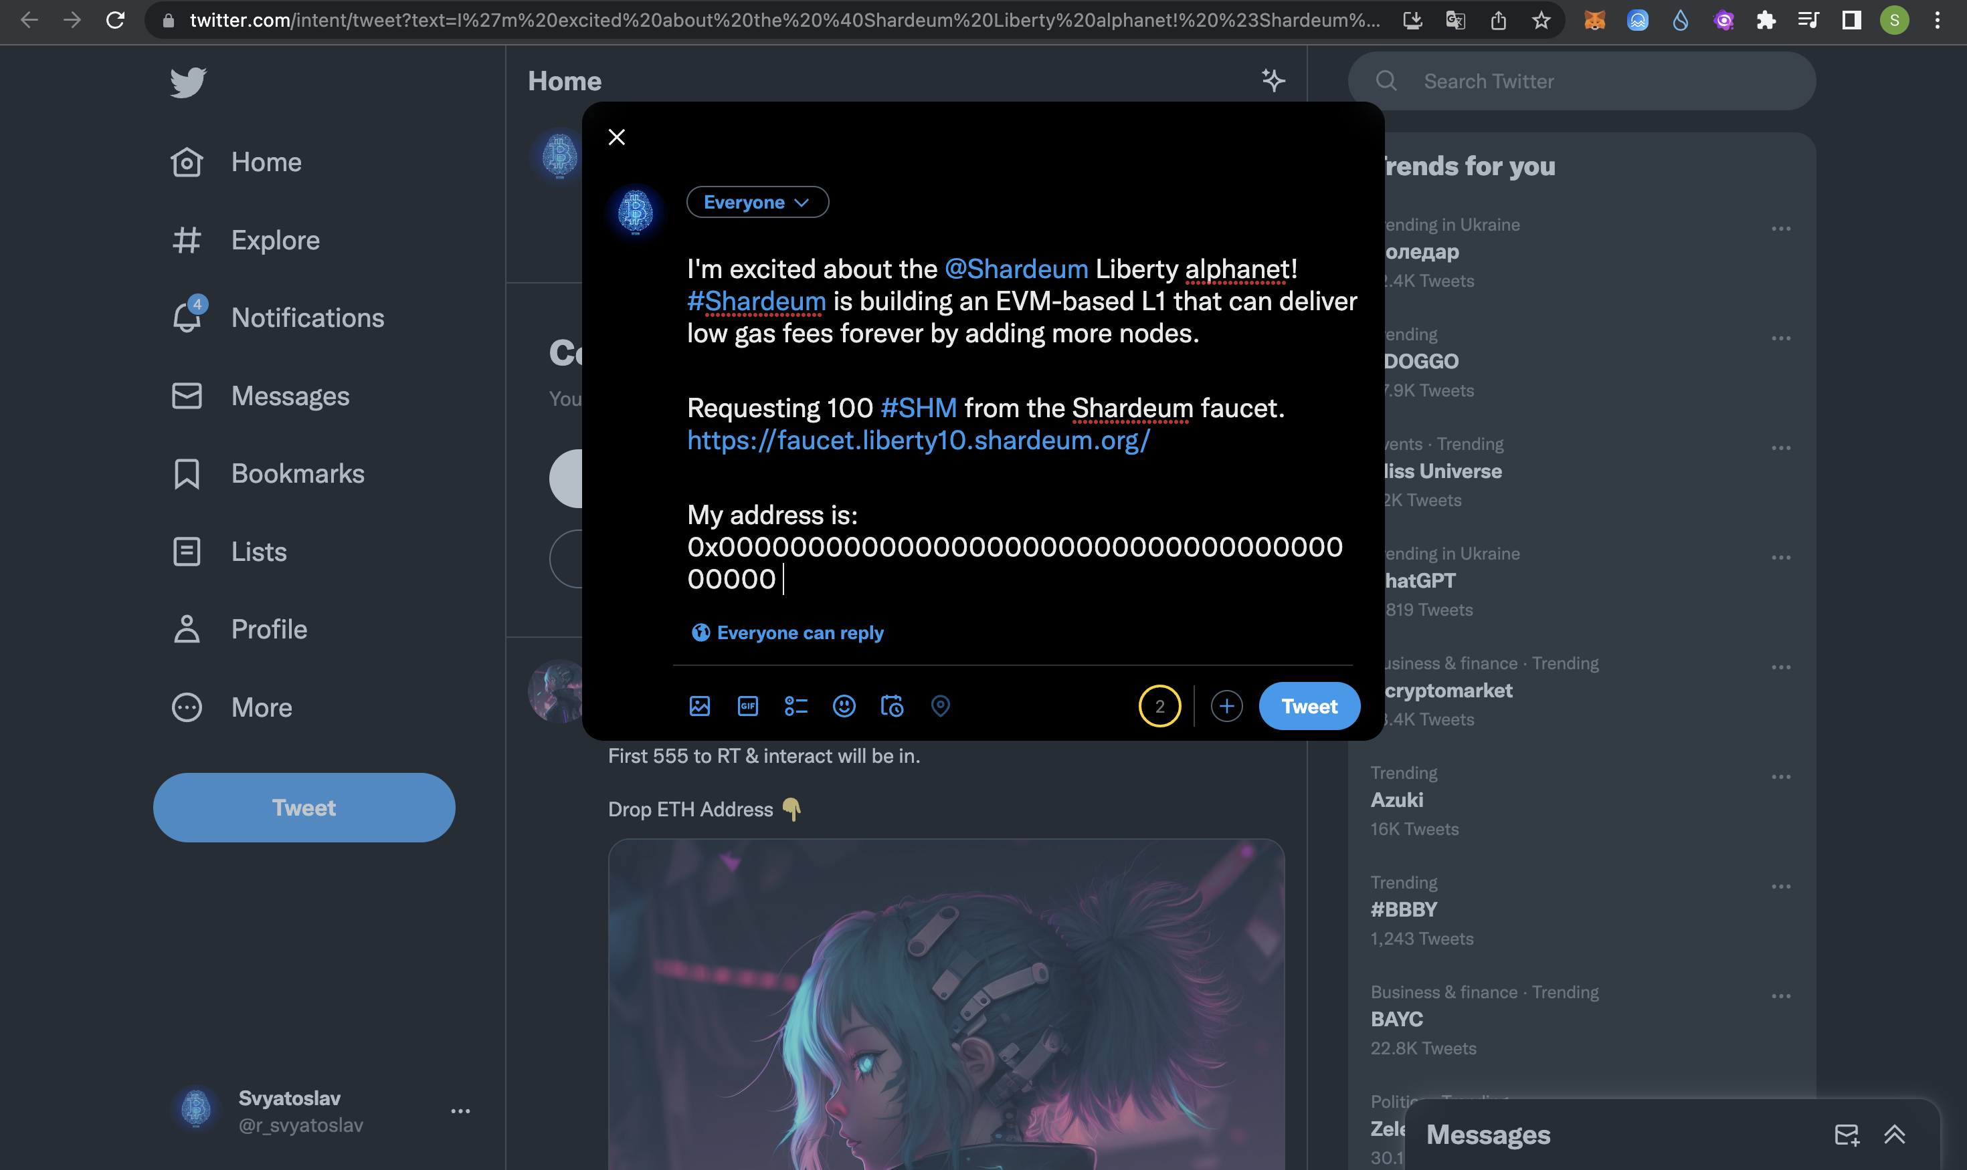Click the install app icon in address bar
The image size is (1967, 1170).
coord(1412,21)
